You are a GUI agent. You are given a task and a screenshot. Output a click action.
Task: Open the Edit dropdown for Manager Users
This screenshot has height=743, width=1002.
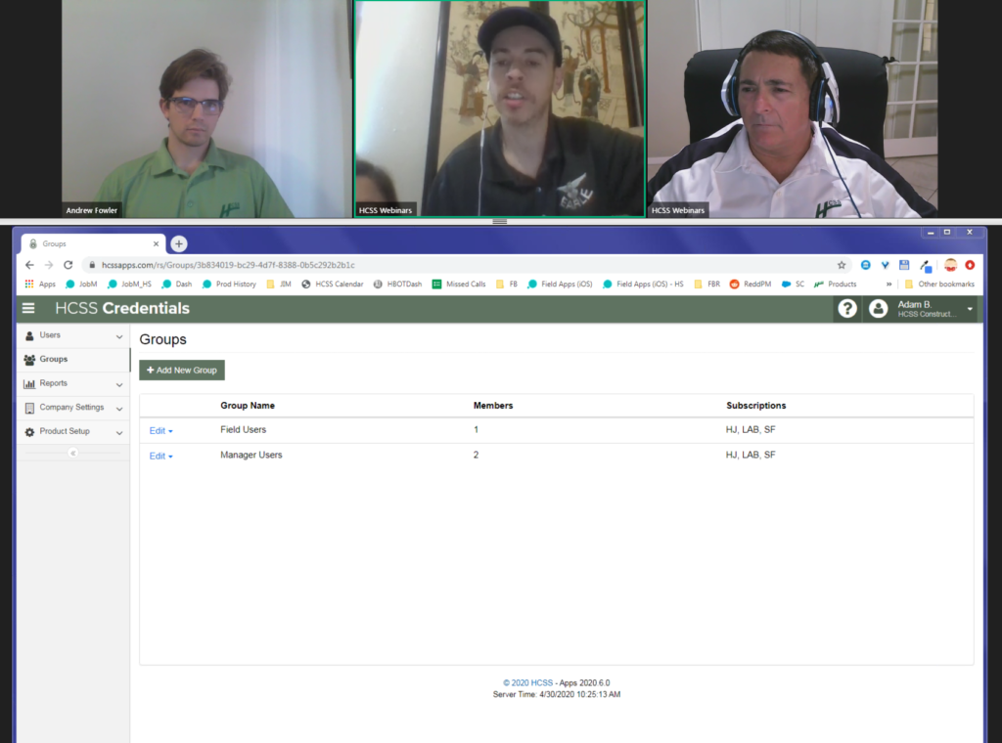161,456
